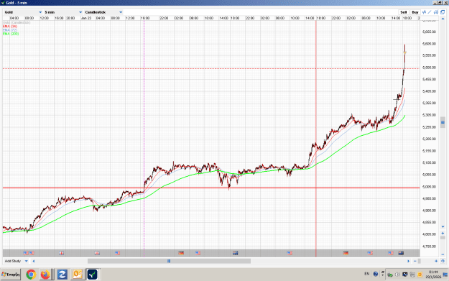Reset chart view with refresh icon
The image size is (449, 281).
click(x=443, y=261)
